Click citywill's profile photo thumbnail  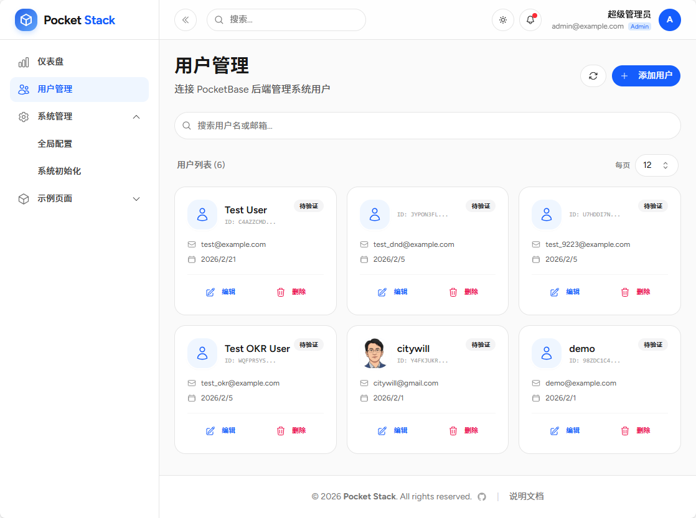pyautogui.click(x=374, y=353)
